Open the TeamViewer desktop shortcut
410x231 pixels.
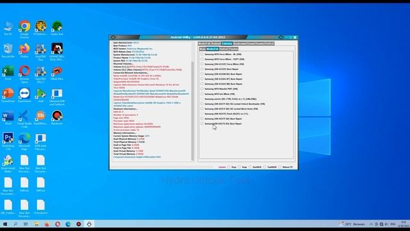click(x=24, y=95)
